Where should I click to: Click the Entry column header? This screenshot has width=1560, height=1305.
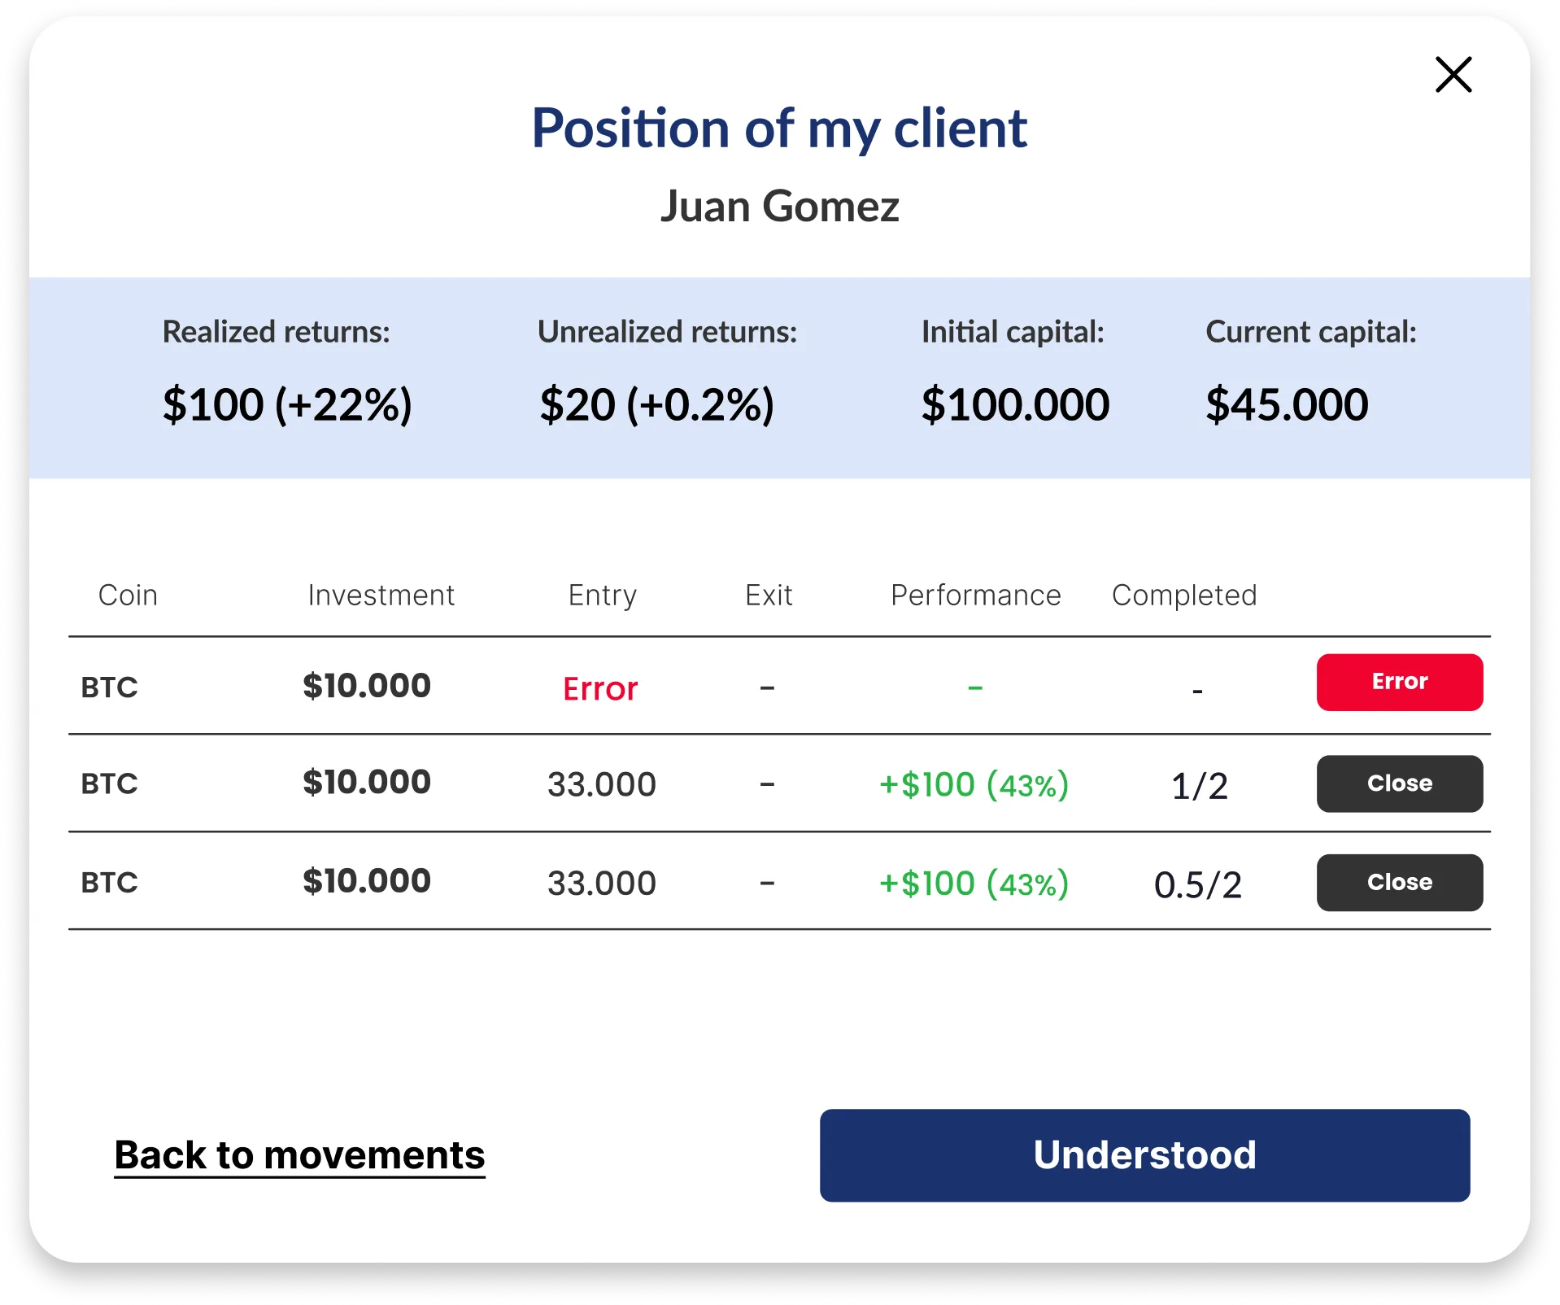(x=602, y=595)
